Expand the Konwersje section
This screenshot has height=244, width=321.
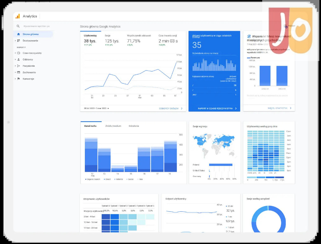tap(15, 79)
